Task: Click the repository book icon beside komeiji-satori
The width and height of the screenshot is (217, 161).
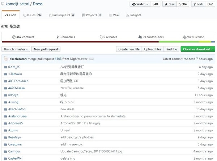Action: click(x=3, y=4)
